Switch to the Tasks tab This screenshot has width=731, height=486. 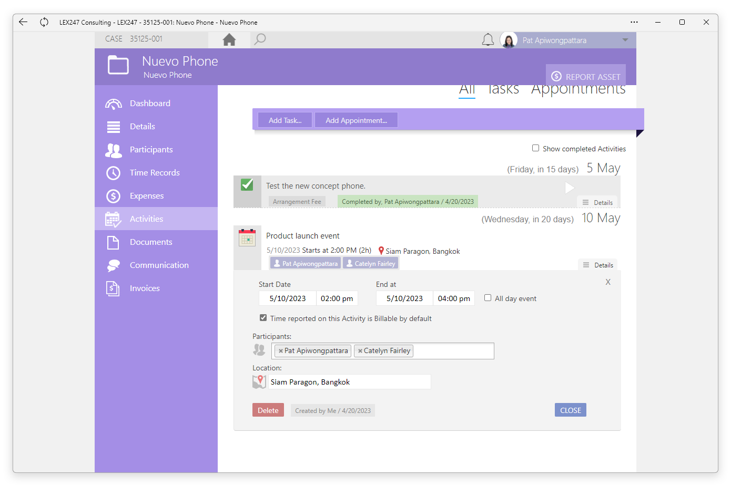503,90
